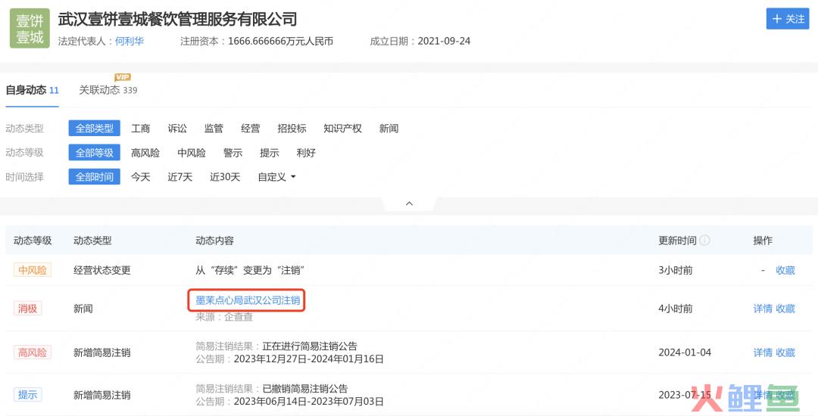Viewport: 818px width, 416px height.
Task: Filter level by 中风险
Action: tap(192, 153)
